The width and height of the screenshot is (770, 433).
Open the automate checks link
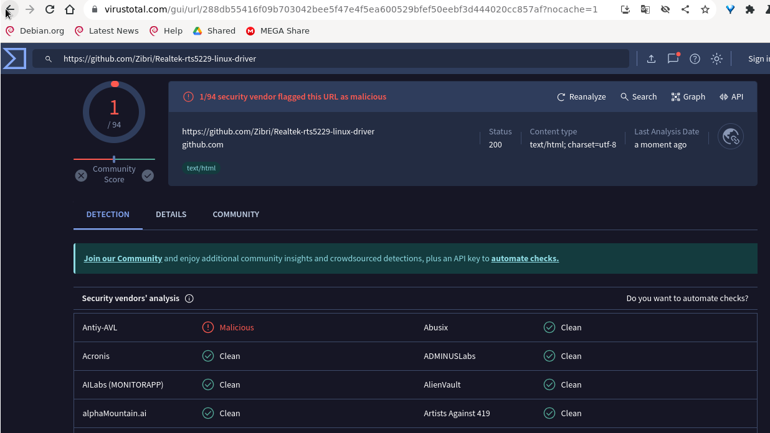[525, 259]
